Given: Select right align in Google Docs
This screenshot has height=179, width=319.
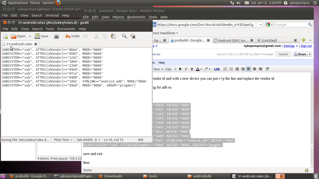Looking at the screenshot, I should [x=260, y=69].
